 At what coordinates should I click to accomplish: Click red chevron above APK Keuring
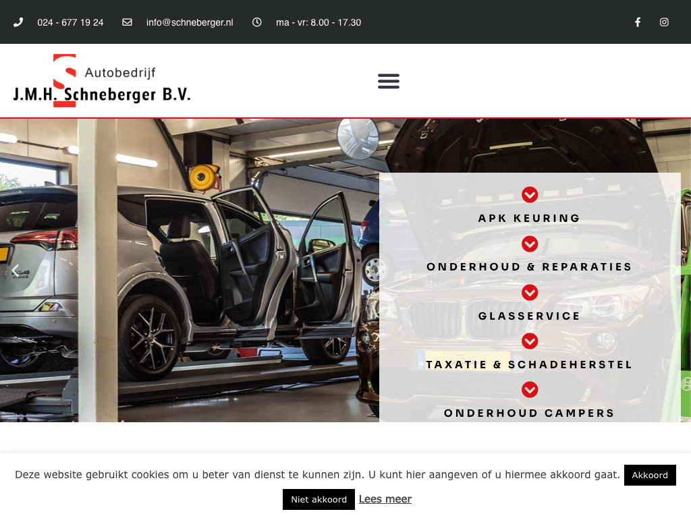530,195
